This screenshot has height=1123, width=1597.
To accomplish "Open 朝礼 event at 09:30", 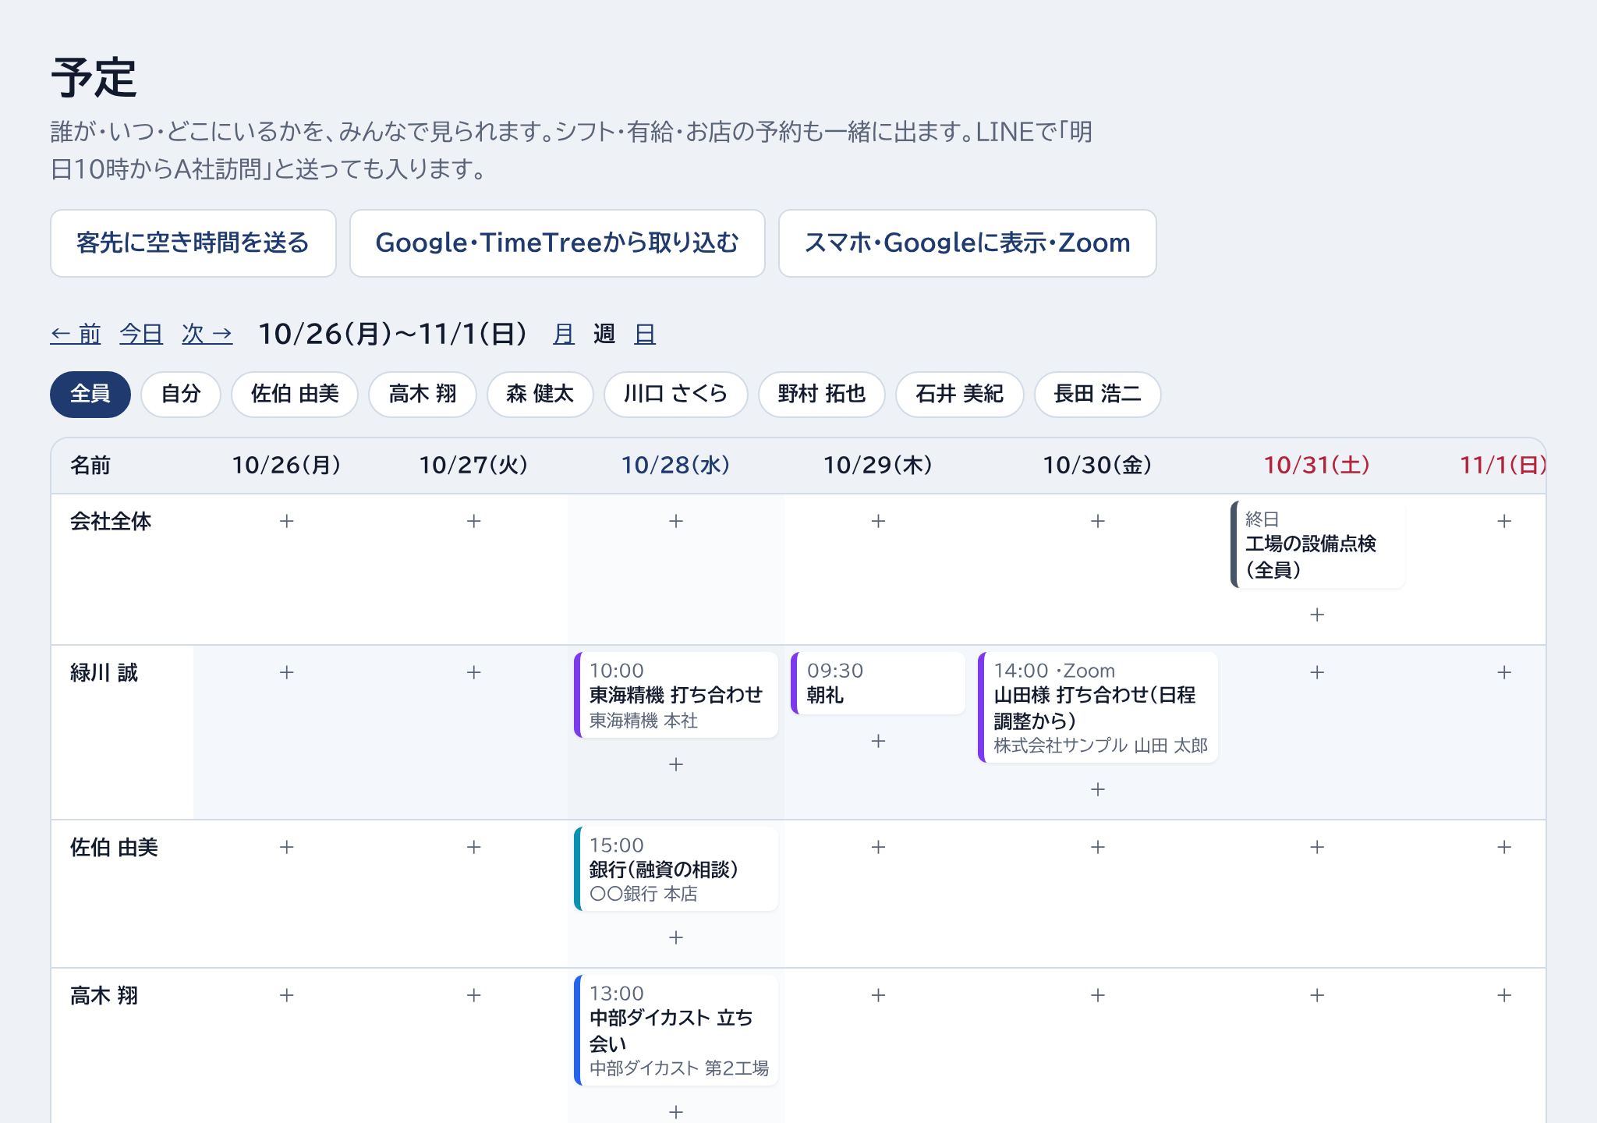I will click(x=878, y=683).
